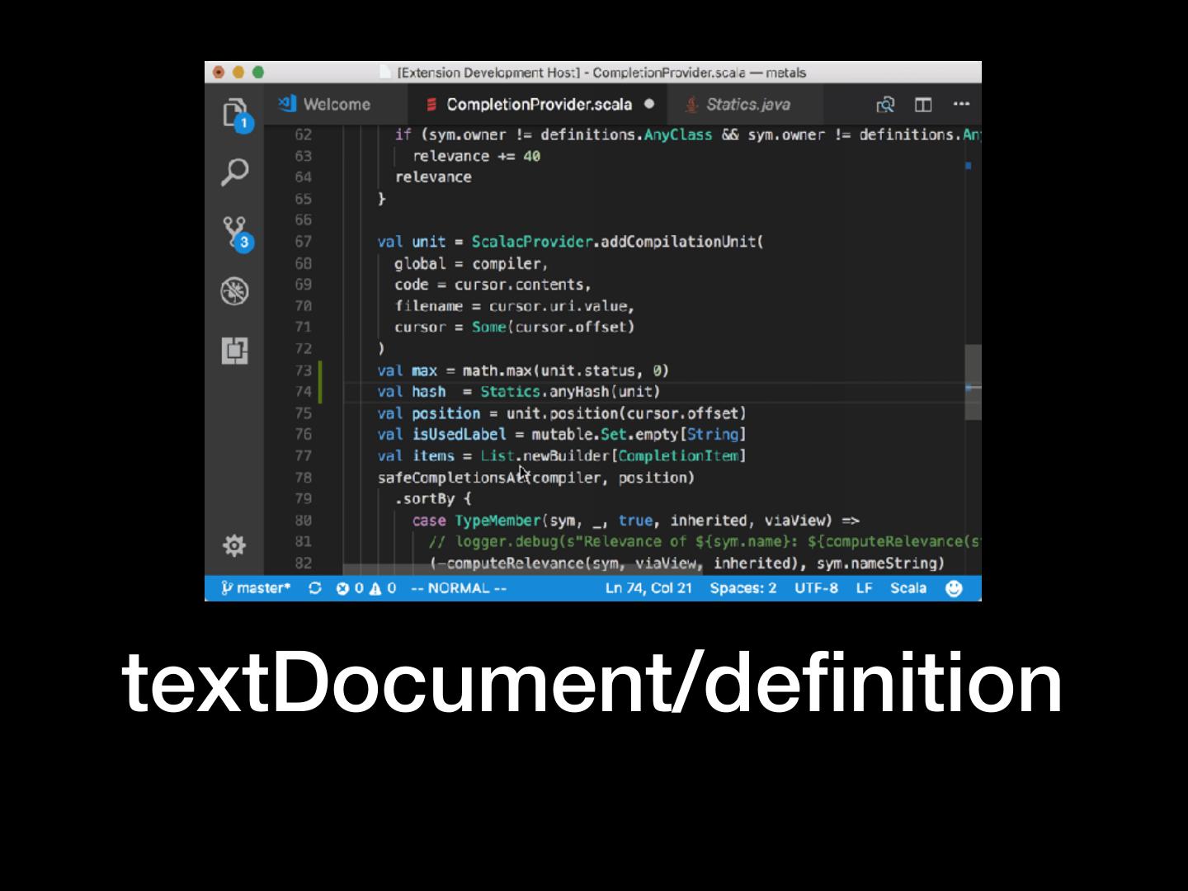Open the More Actions ellipsis menu
Image resolution: width=1188 pixels, height=891 pixels.
click(x=961, y=104)
